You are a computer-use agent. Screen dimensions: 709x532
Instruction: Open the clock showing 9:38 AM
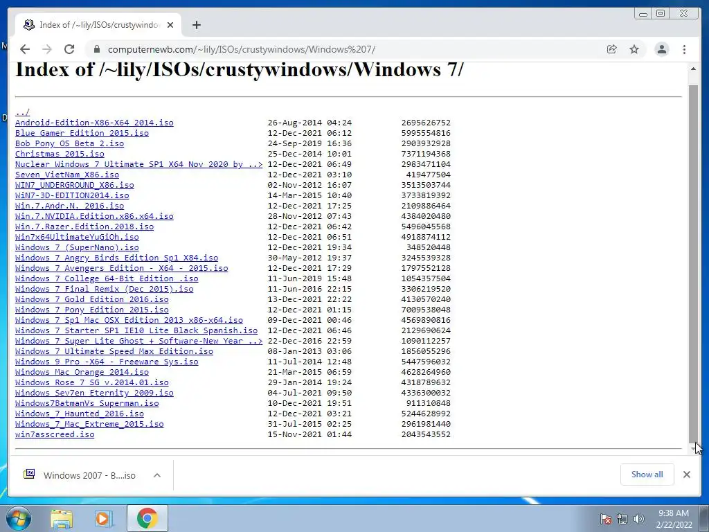click(x=674, y=519)
